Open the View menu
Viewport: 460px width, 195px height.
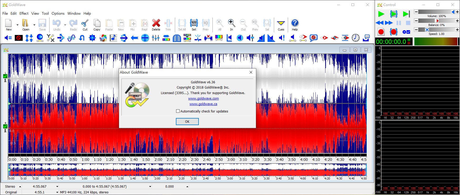(35, 13)
